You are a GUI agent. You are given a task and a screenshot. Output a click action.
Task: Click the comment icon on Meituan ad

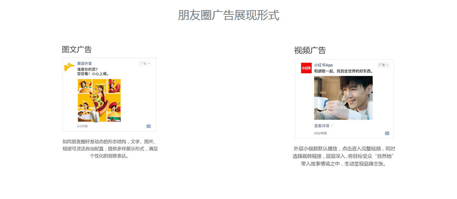tap(148, 126)
